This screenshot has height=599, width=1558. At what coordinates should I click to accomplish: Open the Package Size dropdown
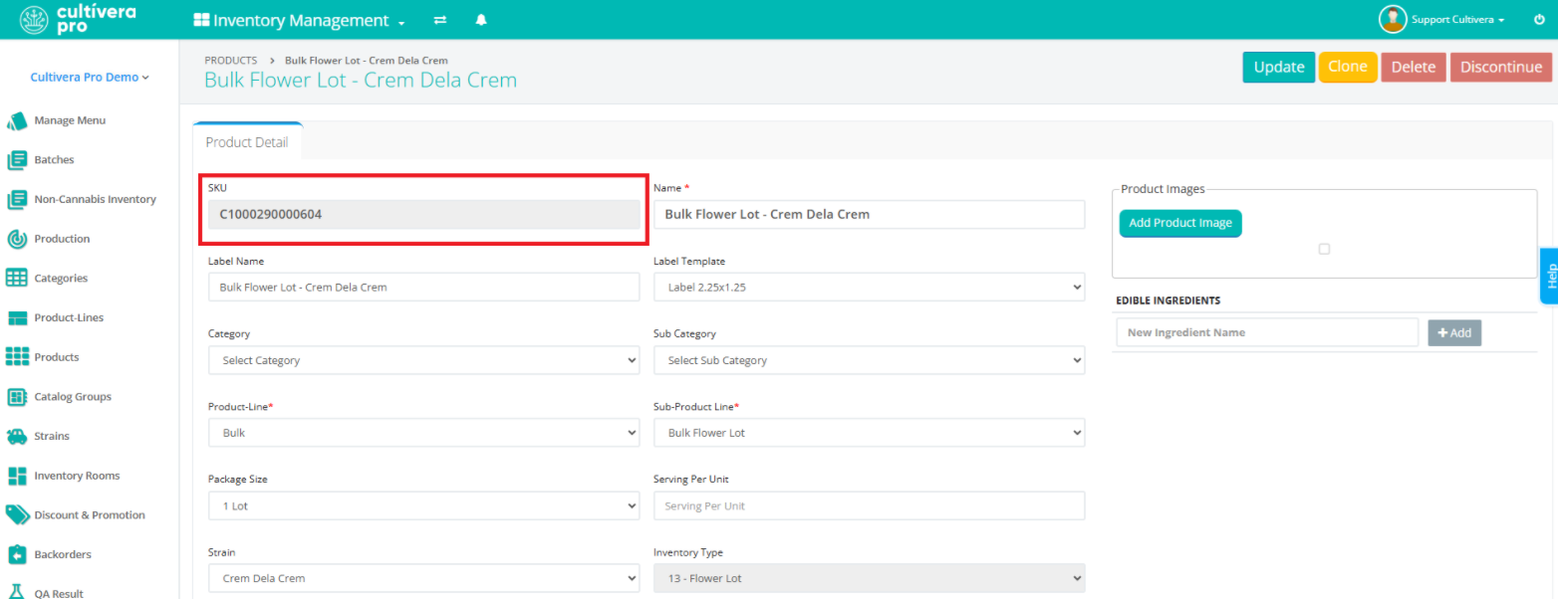point(423,505)
